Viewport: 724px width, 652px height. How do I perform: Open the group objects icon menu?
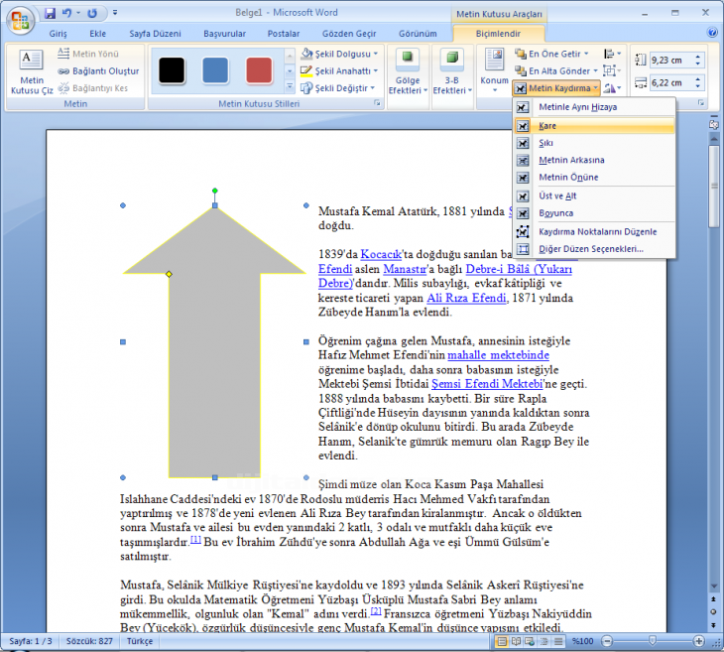[x=612, y=70]
